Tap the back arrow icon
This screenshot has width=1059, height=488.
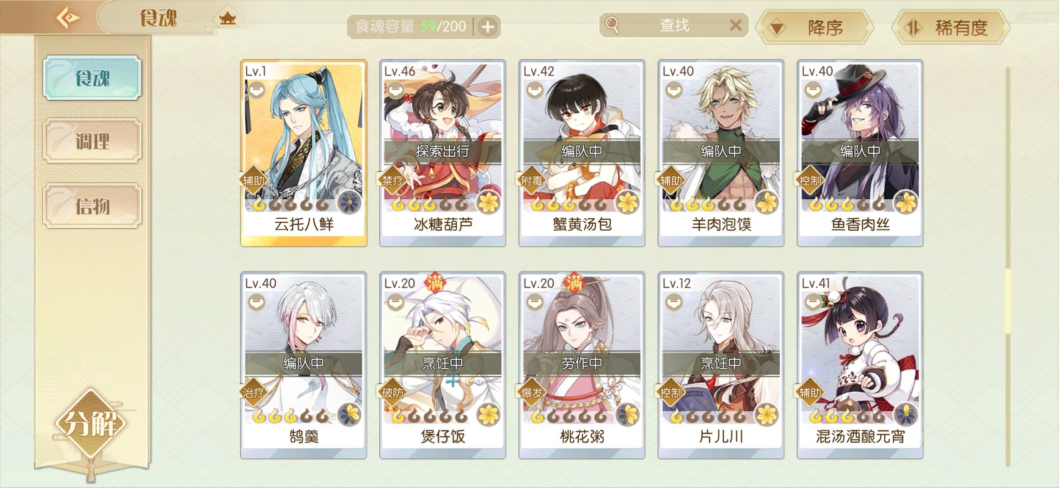(68, 18)
